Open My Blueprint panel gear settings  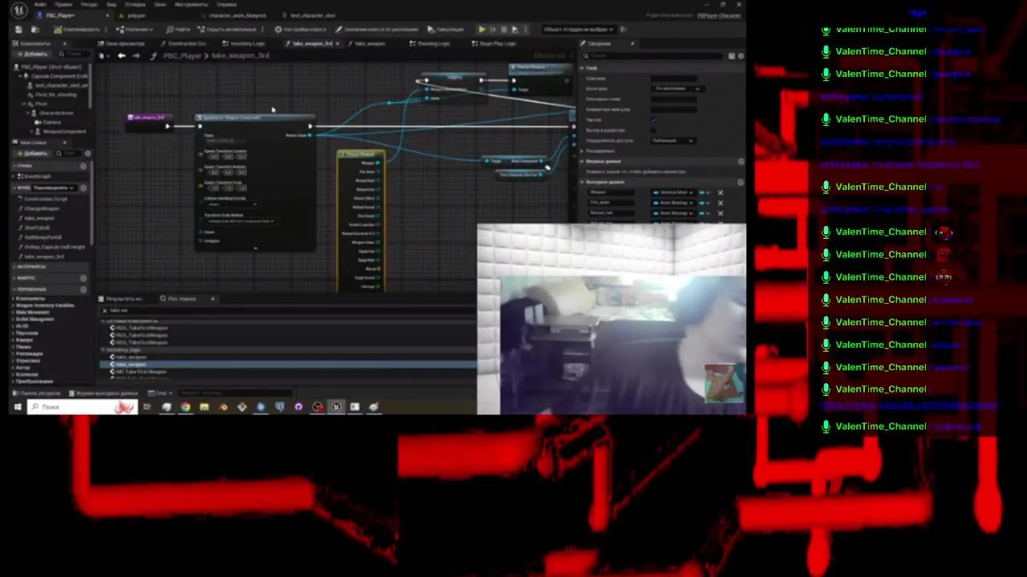pos(87,153)
